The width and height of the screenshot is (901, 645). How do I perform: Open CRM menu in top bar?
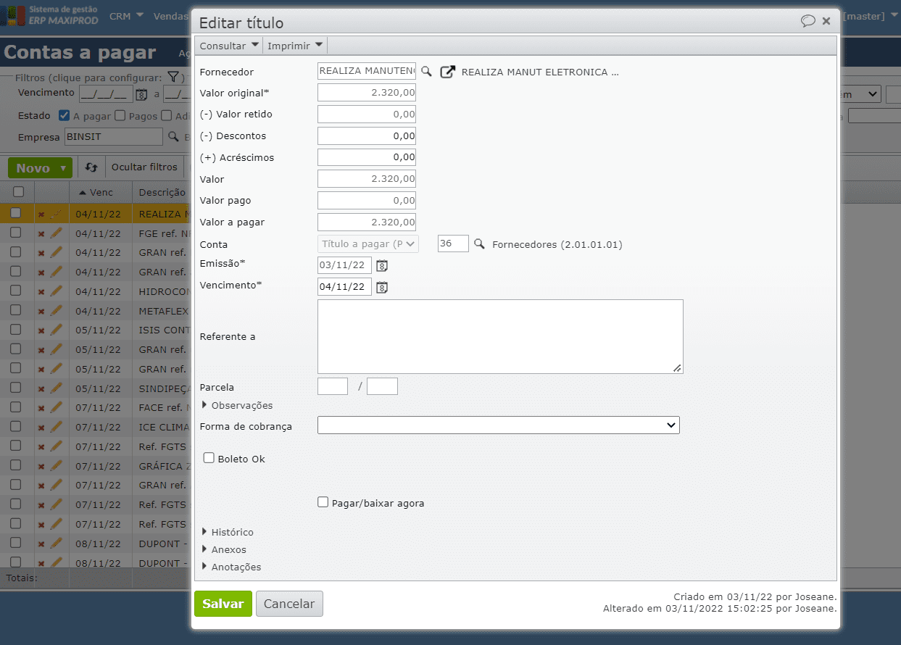tap(126, 15)
